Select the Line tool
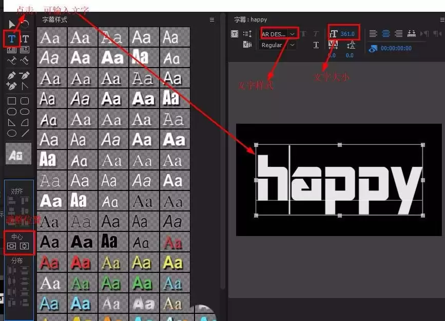 (25, 133)
